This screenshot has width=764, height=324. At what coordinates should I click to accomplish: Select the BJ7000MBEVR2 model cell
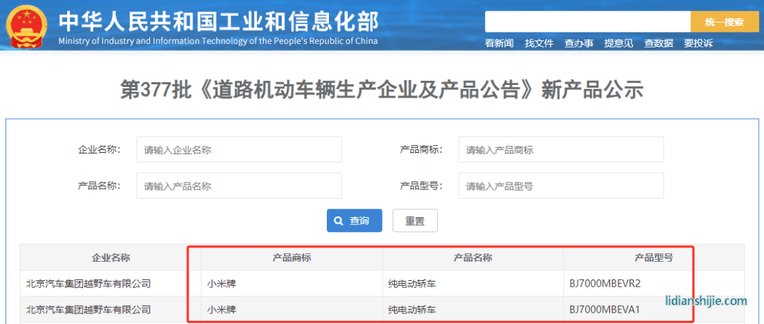pyautogui.click(x=605, y=284)
